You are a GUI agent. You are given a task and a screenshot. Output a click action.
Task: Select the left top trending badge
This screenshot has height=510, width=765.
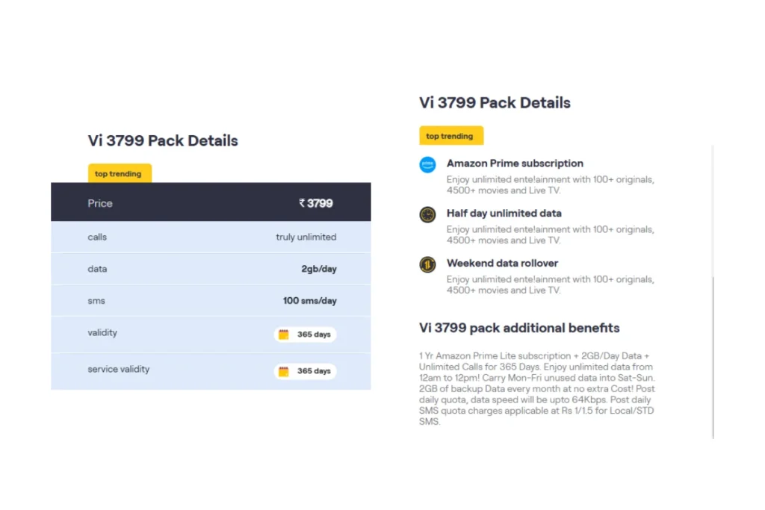(x=120, y=173)
